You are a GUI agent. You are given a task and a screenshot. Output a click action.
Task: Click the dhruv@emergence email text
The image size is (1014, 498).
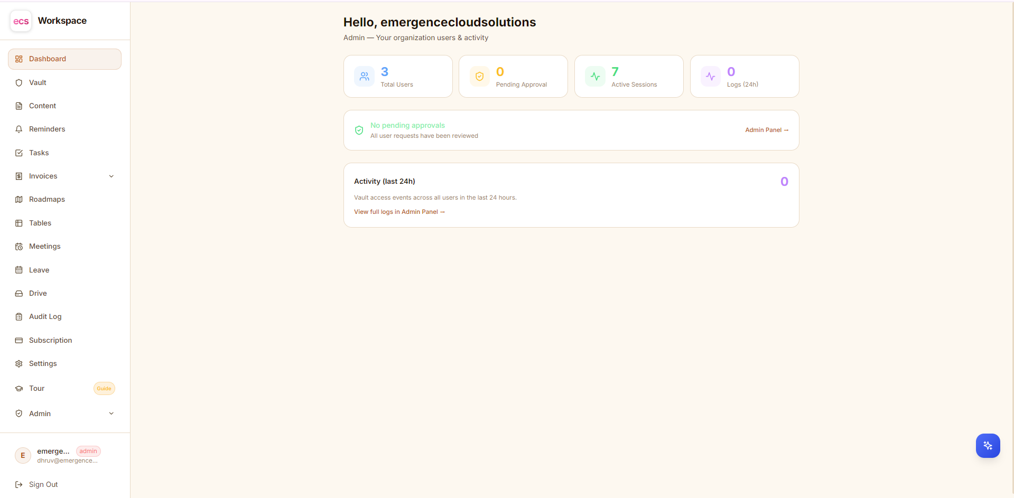67,461
